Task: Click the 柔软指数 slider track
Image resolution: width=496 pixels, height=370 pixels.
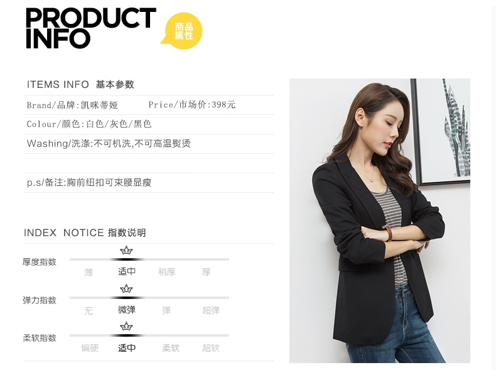Action: [149, 335]
